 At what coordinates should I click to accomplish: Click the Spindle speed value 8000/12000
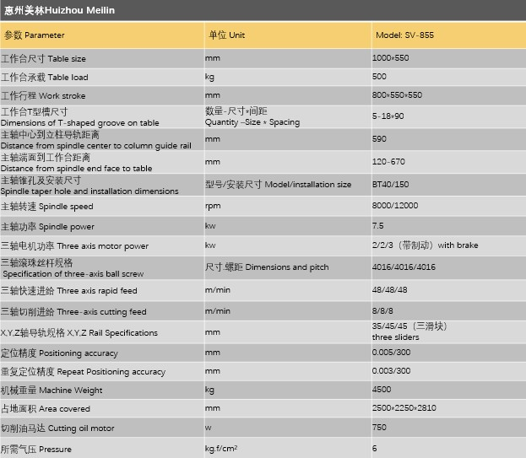[x=394, y=207]
